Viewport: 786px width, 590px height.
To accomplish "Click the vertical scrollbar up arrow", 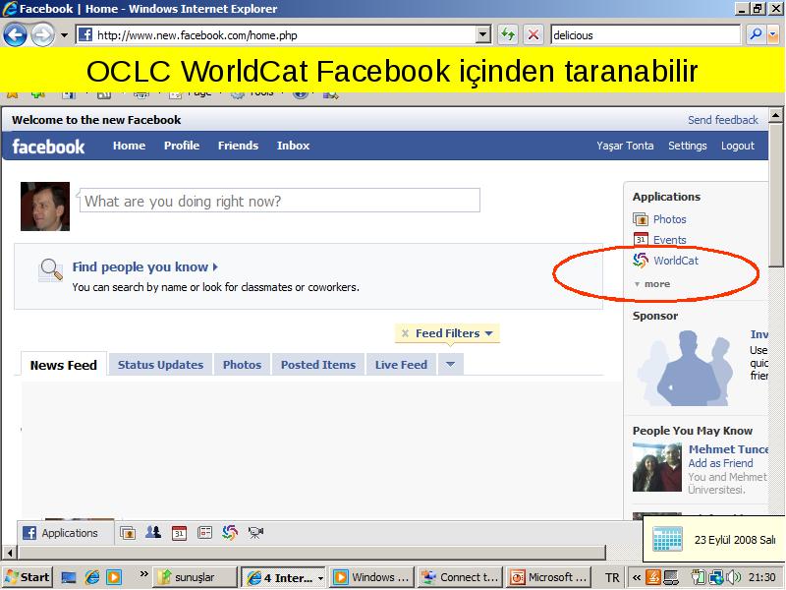I will [775, 115].
